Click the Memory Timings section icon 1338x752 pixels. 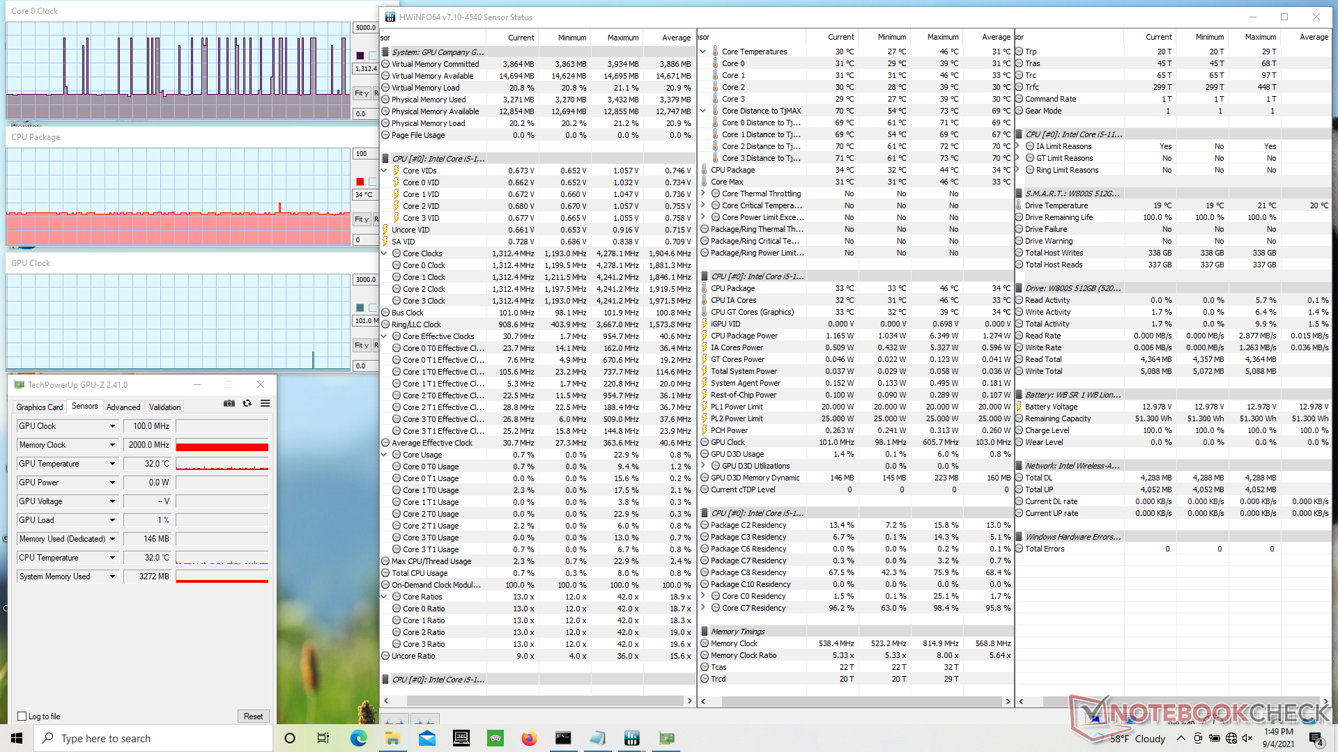[705, 632]
